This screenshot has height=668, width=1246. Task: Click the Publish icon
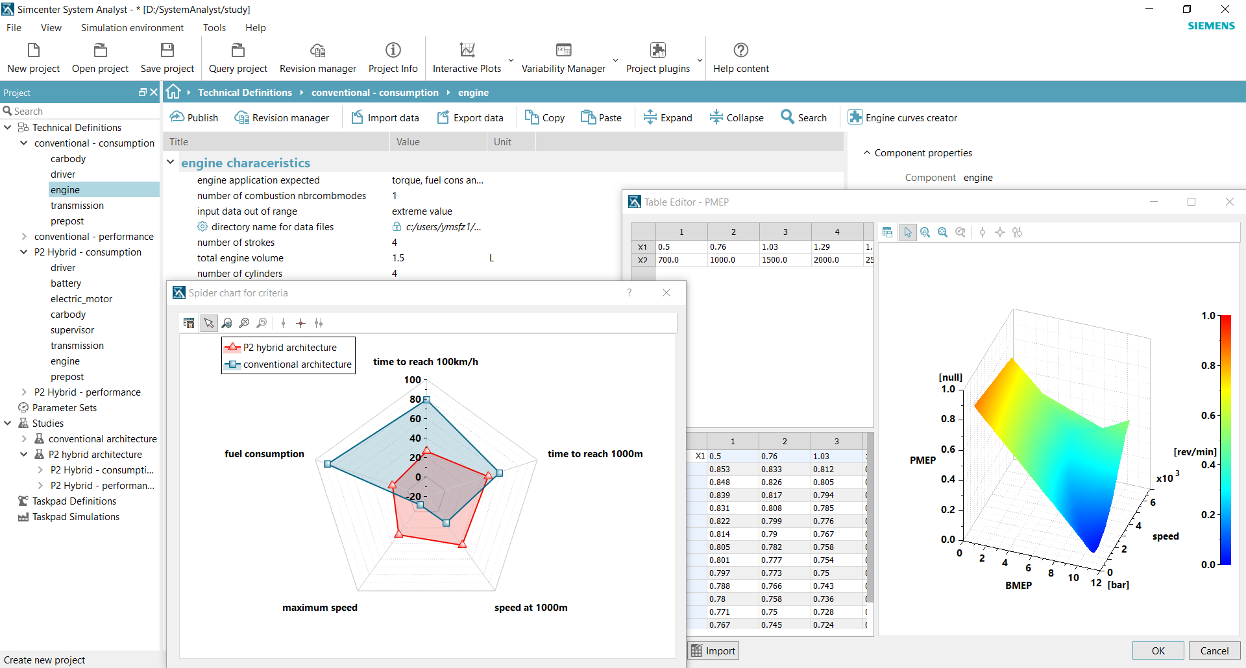tap(193, 117)
